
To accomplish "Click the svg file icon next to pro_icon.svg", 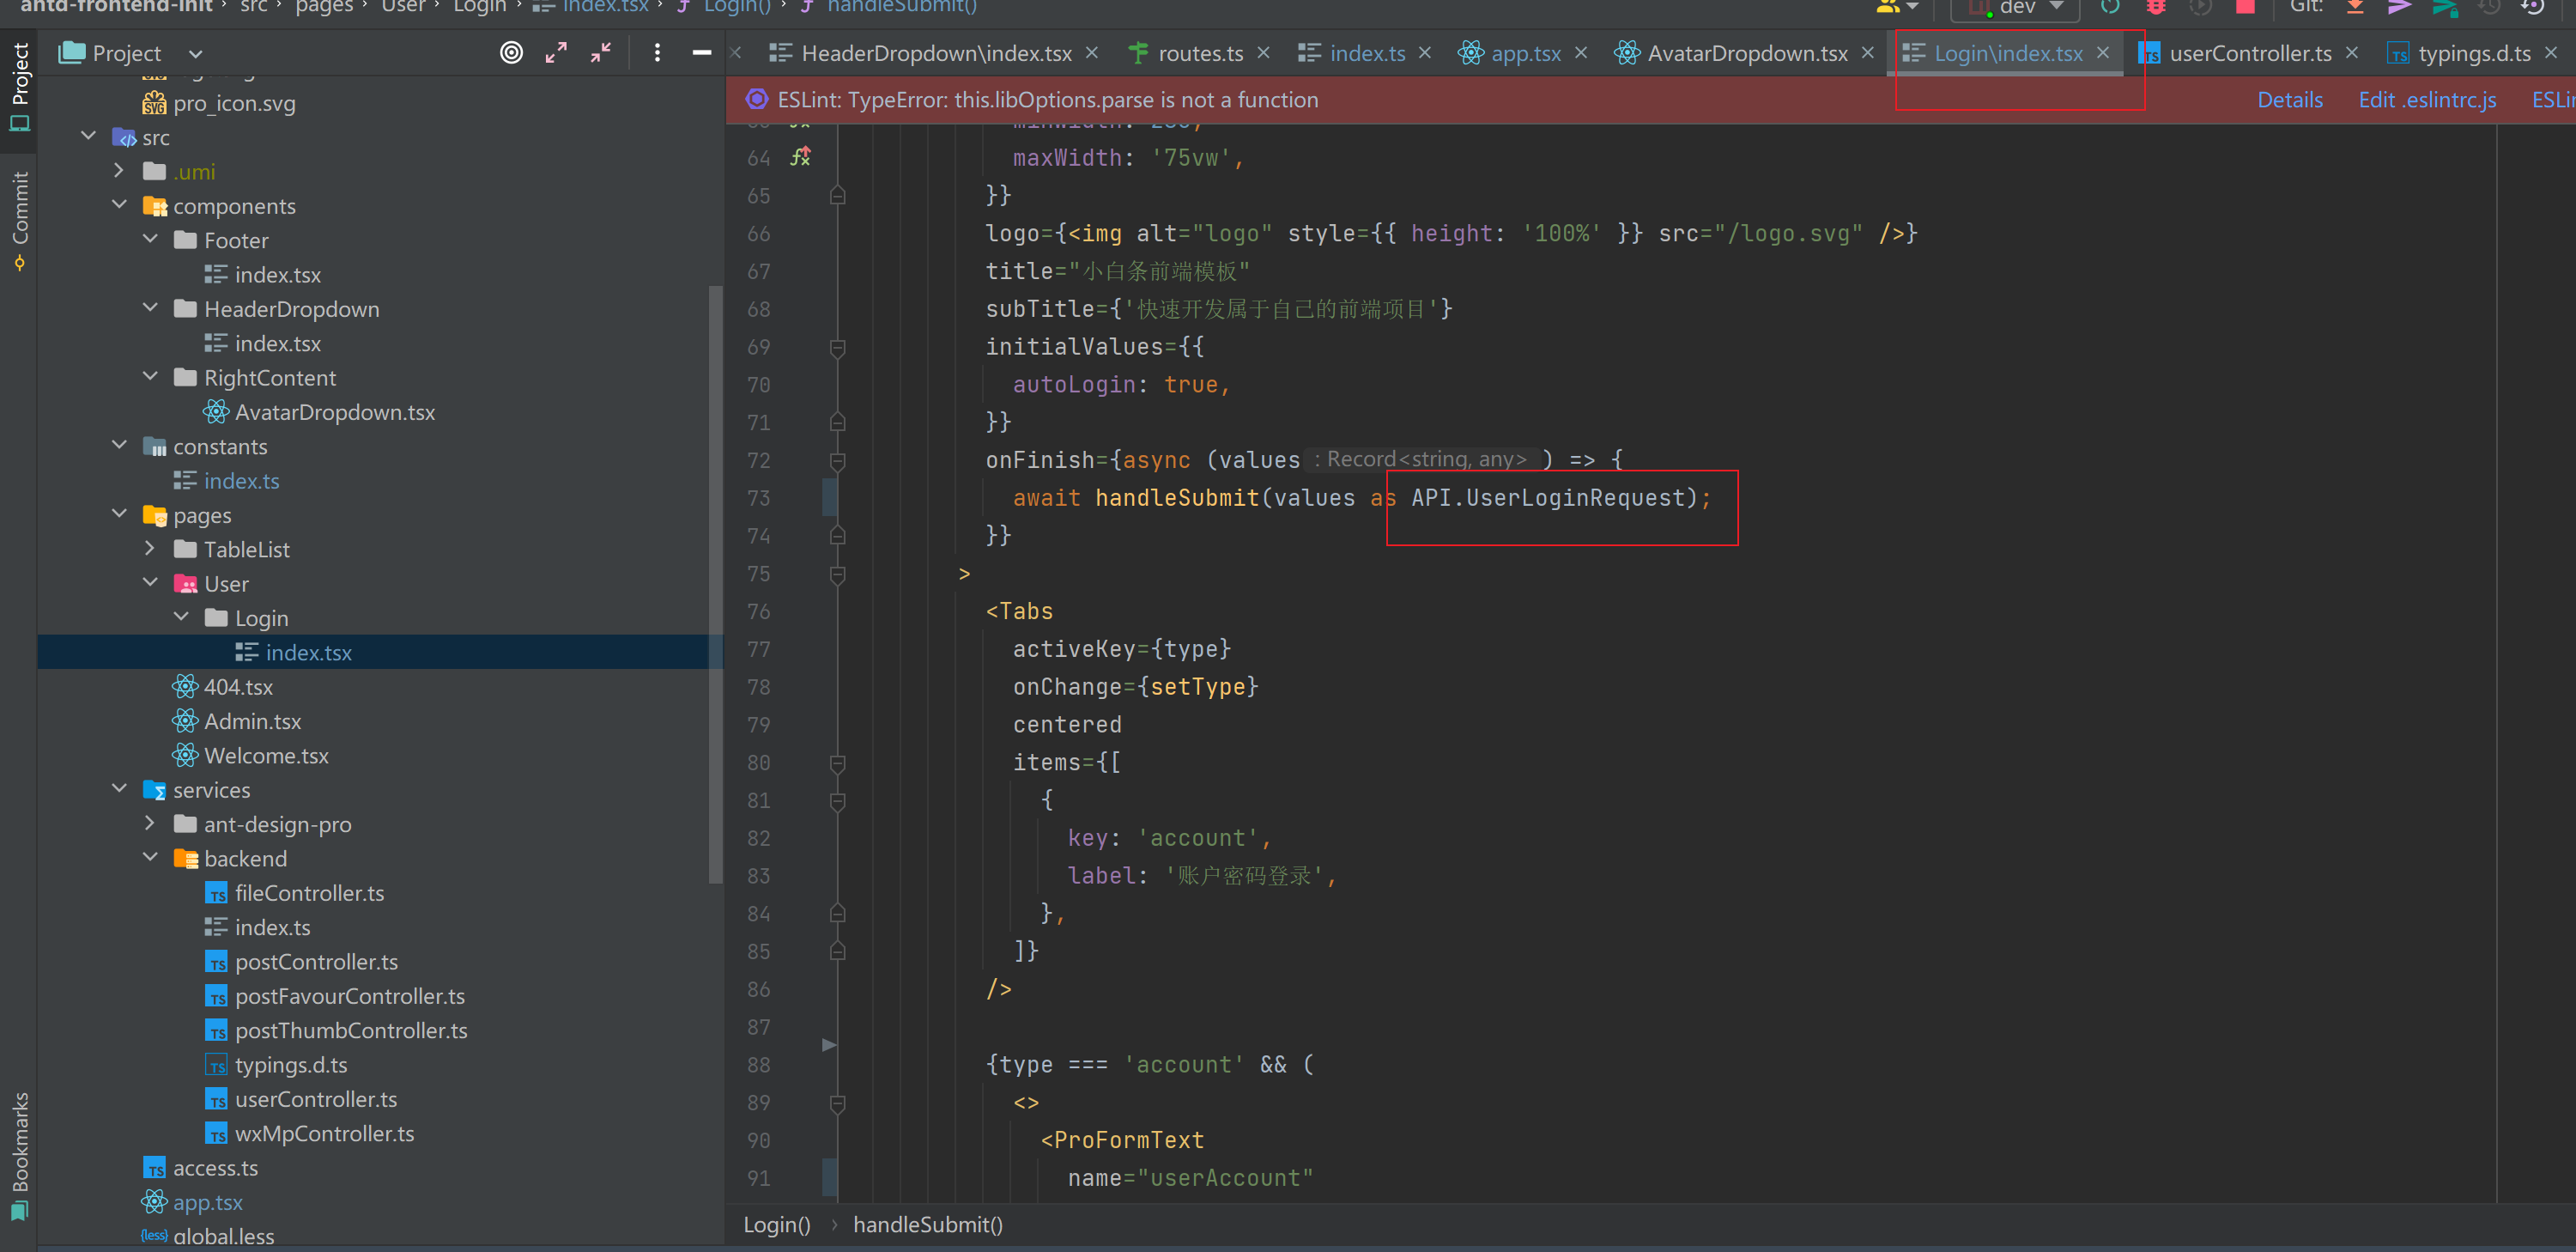I will pyautogui.click(x=154, y=103).
